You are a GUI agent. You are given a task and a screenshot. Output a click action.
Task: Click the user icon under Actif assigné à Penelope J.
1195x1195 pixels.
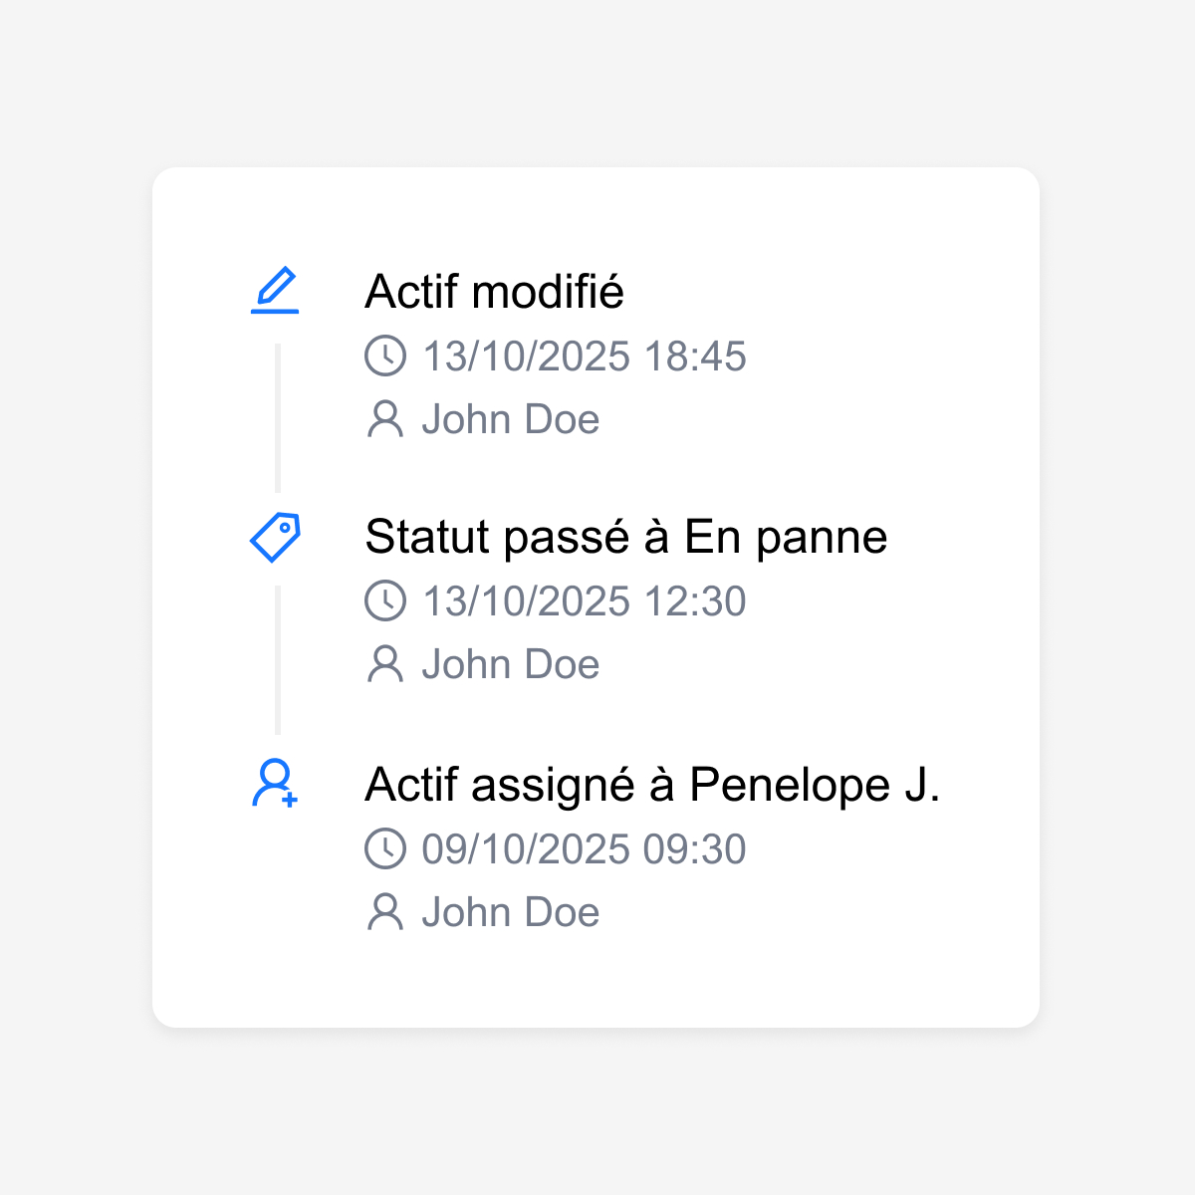click(386, 911)
